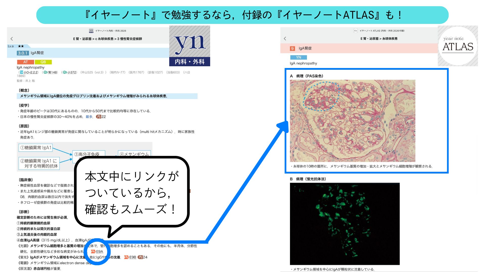
Task: Click the immunofluorescence pathology image
Action: [x=345, y=224]
